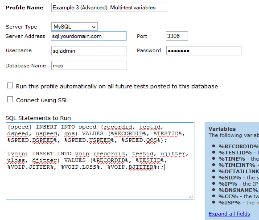Click the Database Name field
This screenshot has height=220, width=259.
[x=89, y=66]
